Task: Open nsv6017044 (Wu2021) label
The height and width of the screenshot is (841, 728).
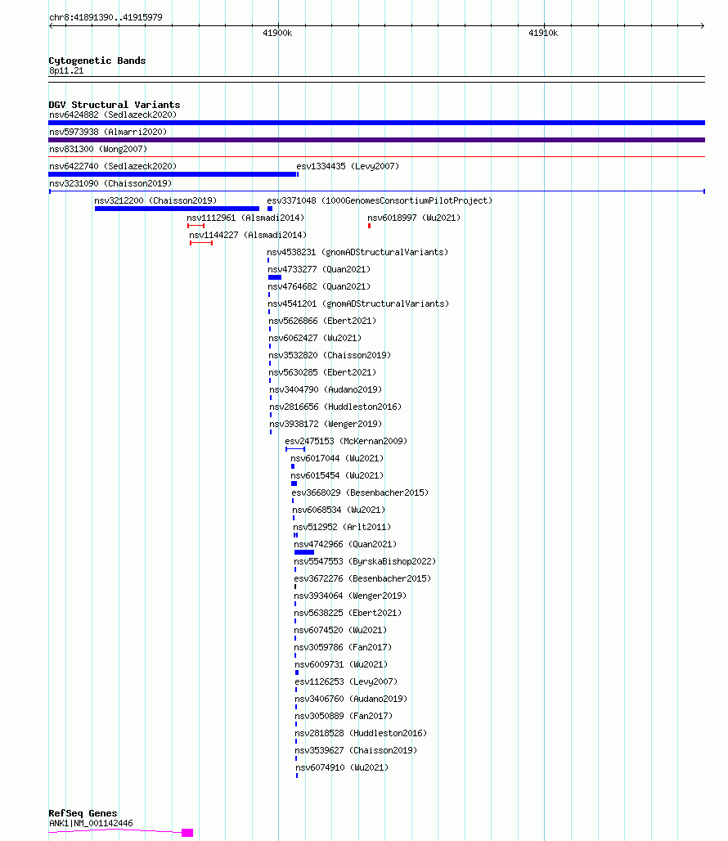Action: (337, 458)
